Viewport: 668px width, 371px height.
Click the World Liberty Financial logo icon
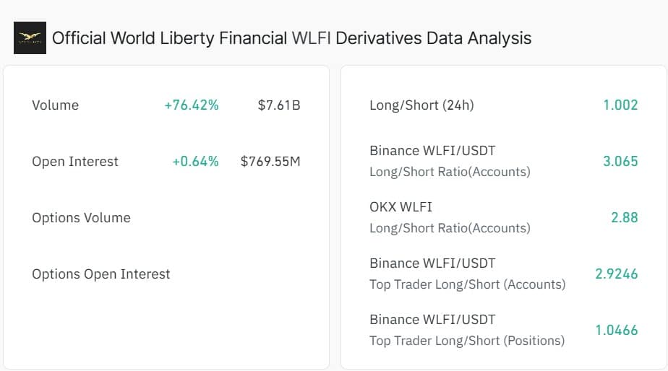coord(30,38)
